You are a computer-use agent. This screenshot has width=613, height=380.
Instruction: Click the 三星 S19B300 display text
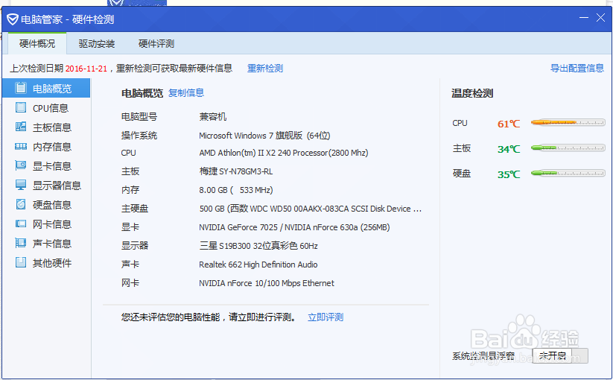[x=258, y=246]
